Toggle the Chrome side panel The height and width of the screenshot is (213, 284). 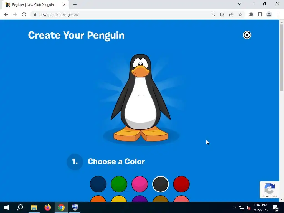[x=260, y=14]
